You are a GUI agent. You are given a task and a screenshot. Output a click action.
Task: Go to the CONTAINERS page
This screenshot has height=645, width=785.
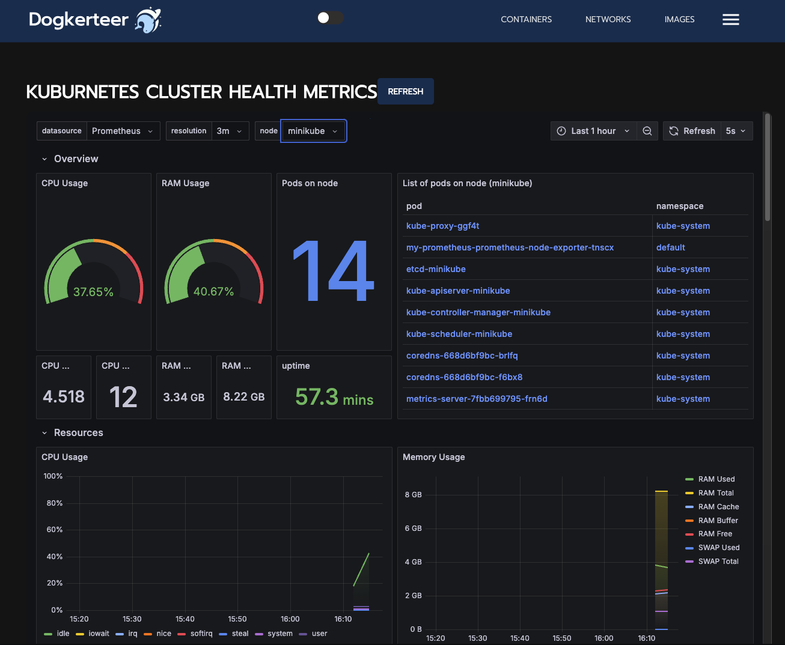pos(526,19)
